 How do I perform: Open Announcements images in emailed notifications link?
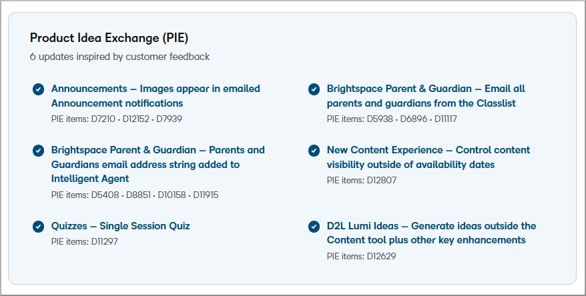[156, 96]
